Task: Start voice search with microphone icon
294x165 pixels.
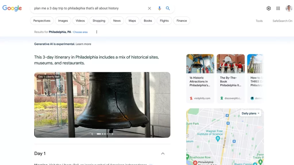Action: click(x=159, y=8)
